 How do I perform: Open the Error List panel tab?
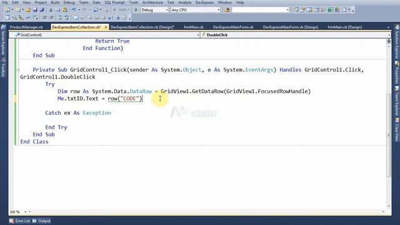point(20,221)
